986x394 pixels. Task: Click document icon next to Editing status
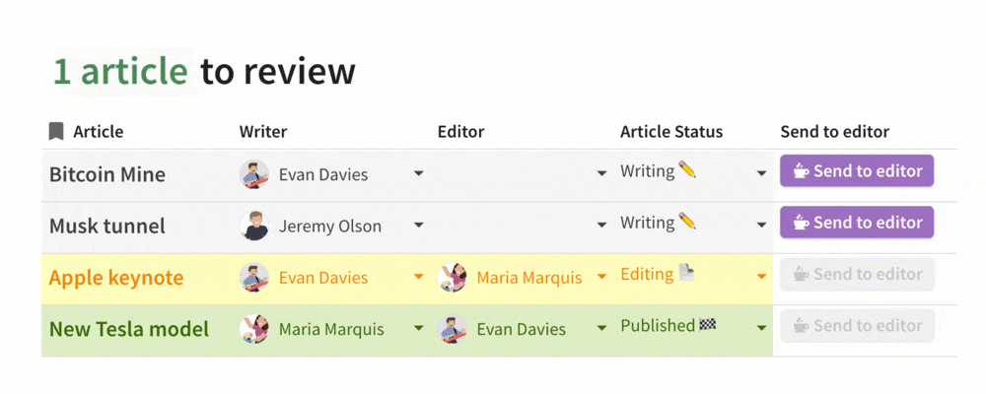coord(686,273)
